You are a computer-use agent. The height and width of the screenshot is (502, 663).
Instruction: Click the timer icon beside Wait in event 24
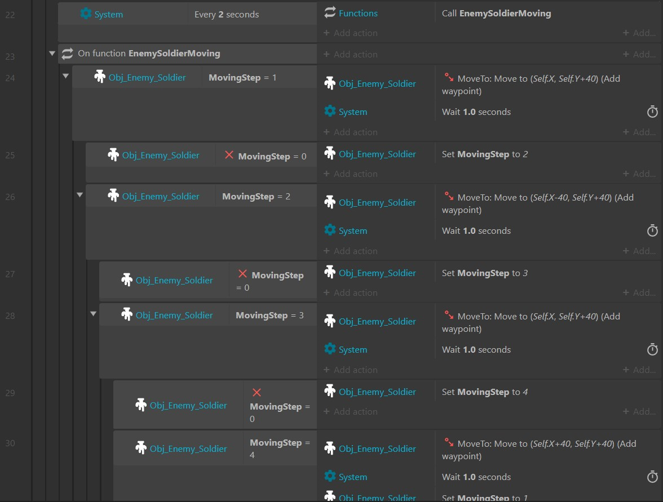(x=652, y=112)
